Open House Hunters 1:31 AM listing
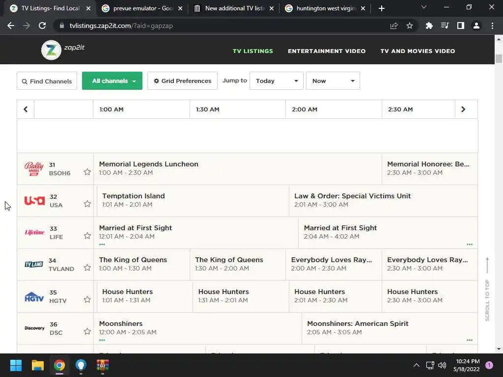This screenshot has height=377, width=503. (x=241, y=296)
